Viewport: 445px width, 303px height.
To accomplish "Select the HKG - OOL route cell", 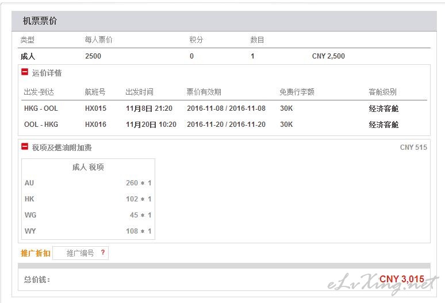I will (x=41, y=108).
